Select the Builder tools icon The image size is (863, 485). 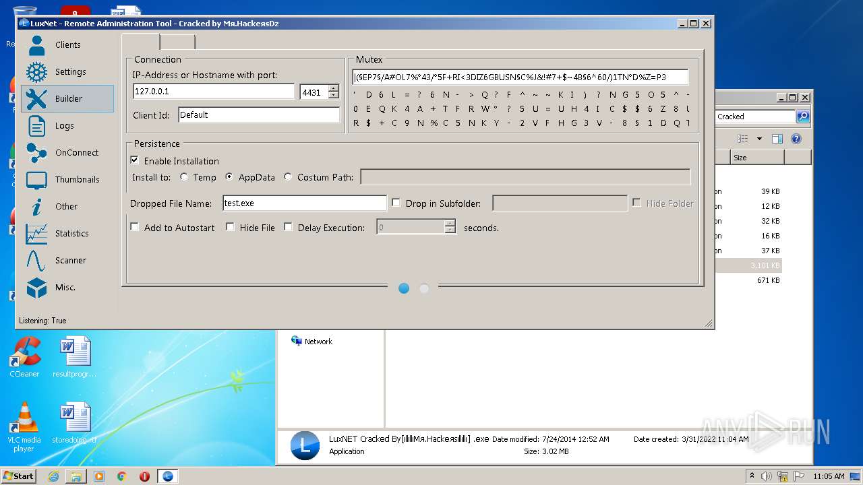[x=36, y=99]
